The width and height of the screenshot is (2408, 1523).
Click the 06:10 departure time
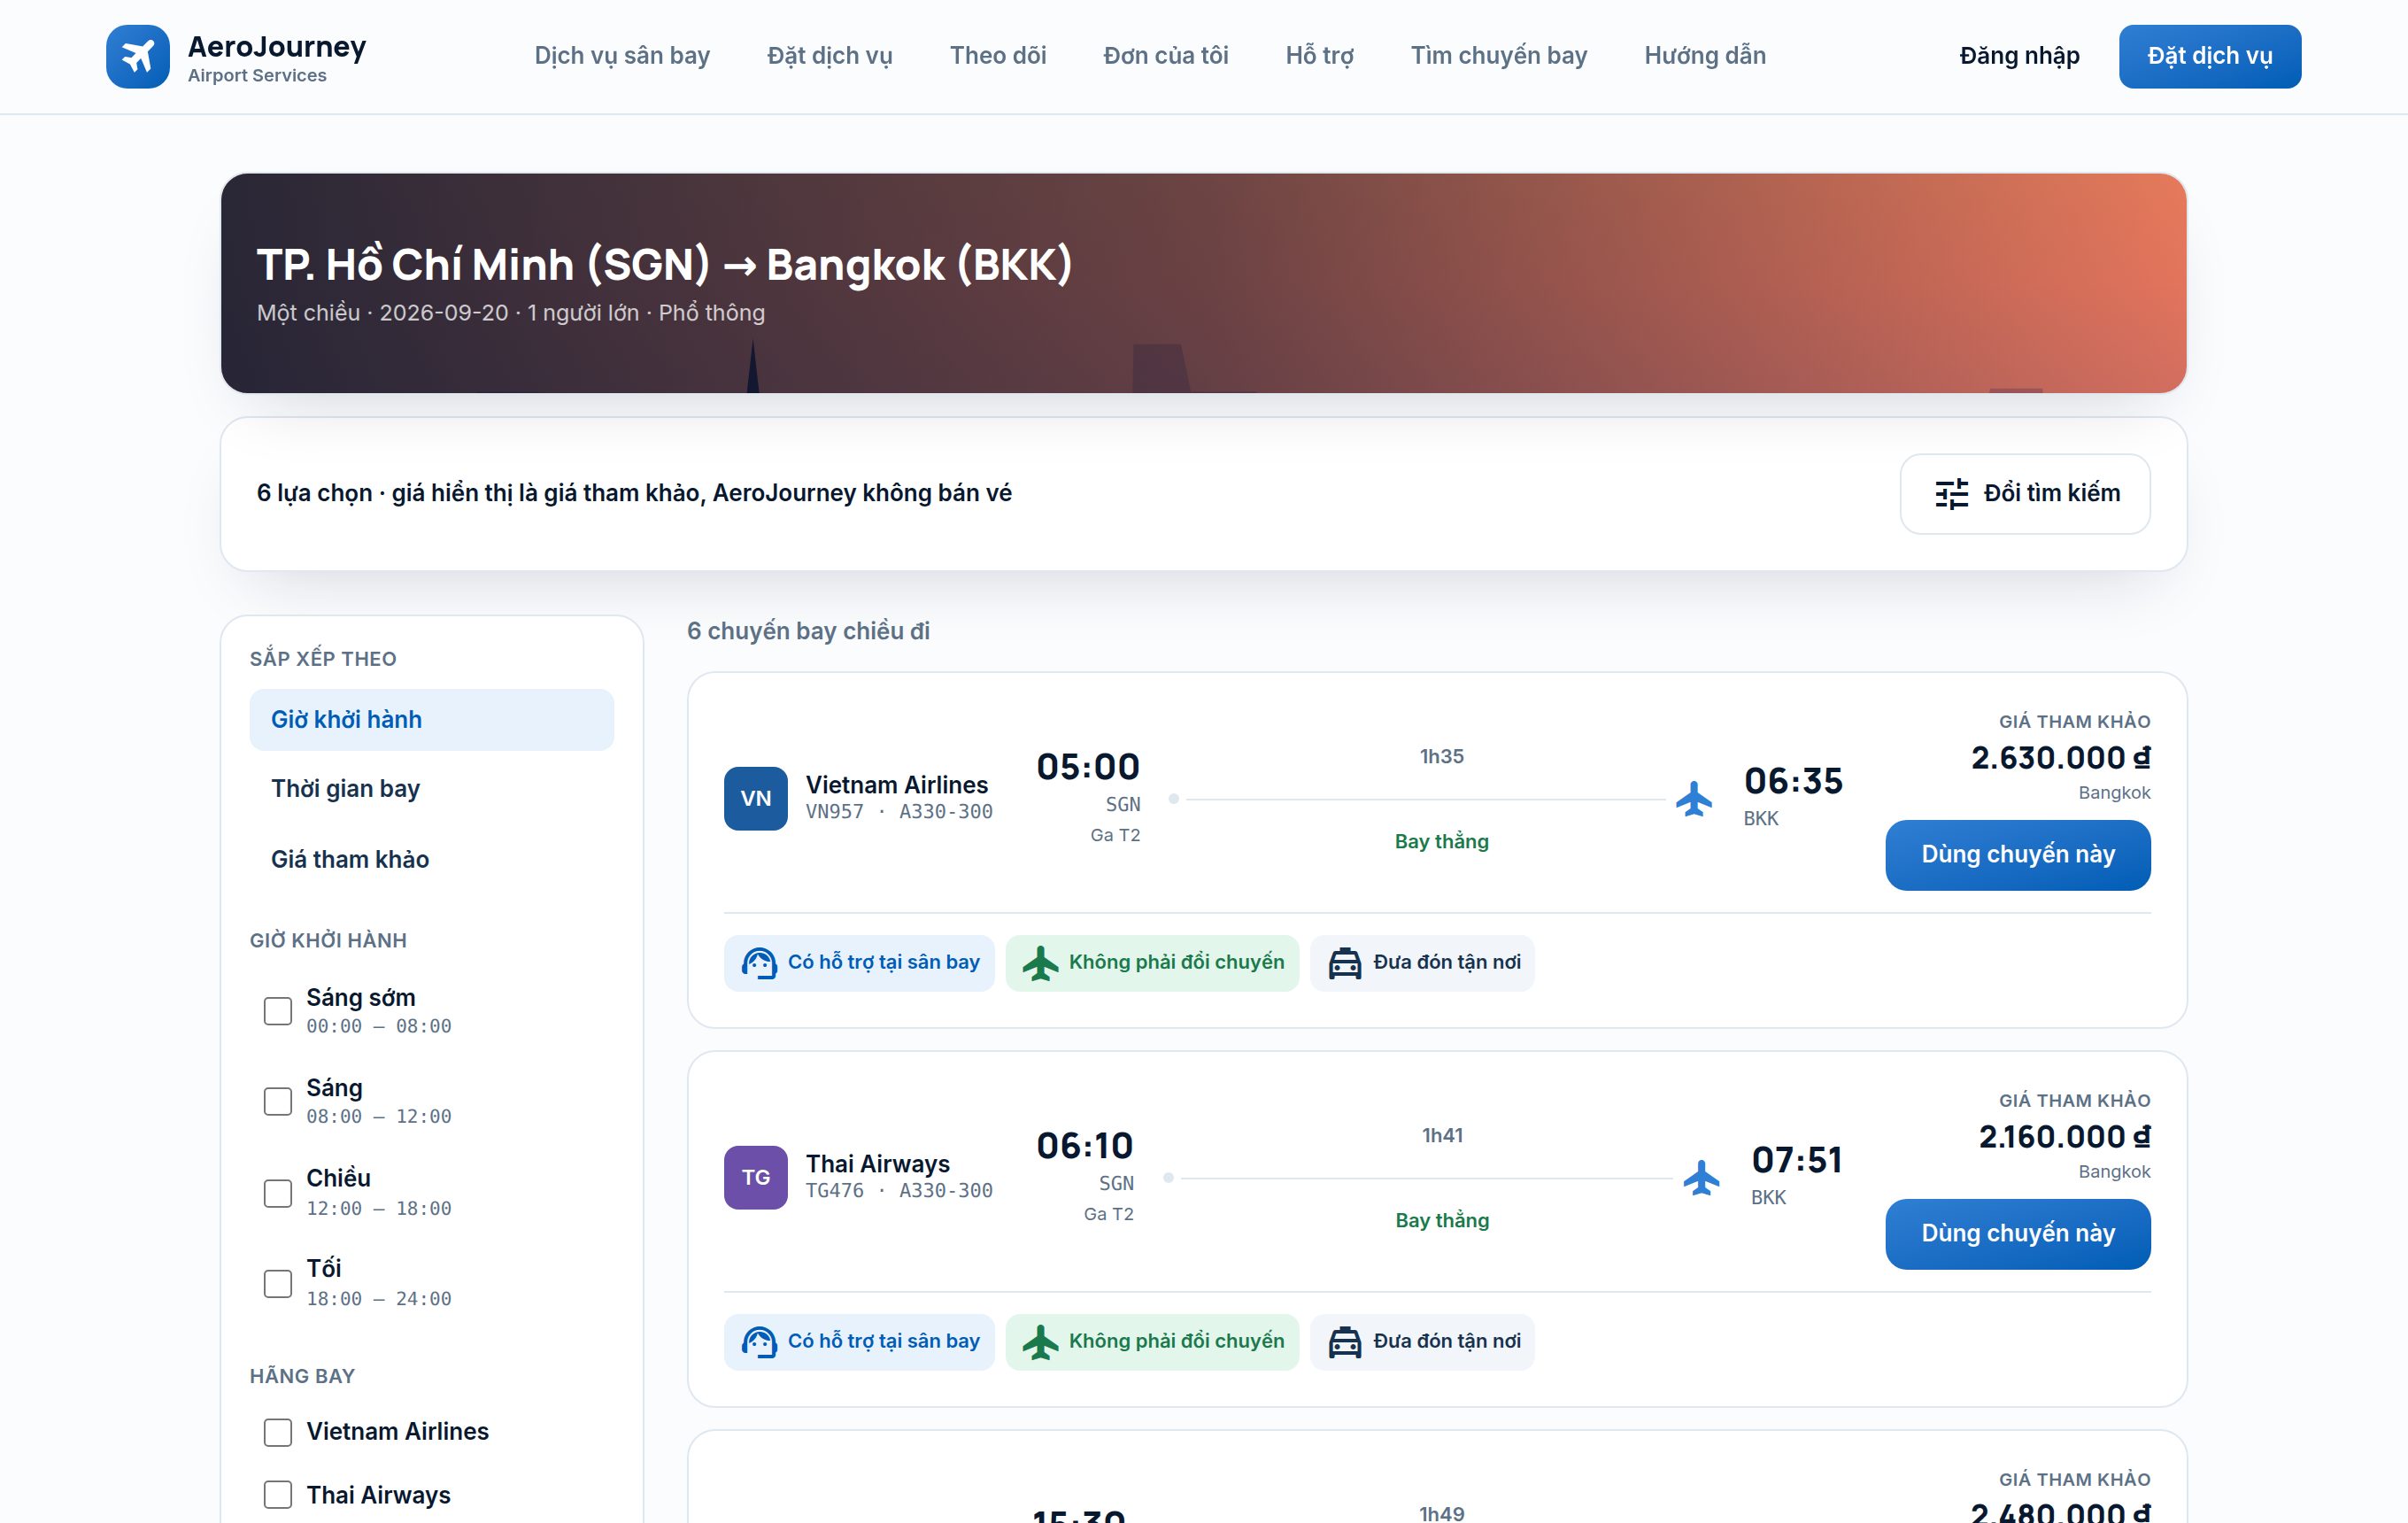[1085, 1146]
